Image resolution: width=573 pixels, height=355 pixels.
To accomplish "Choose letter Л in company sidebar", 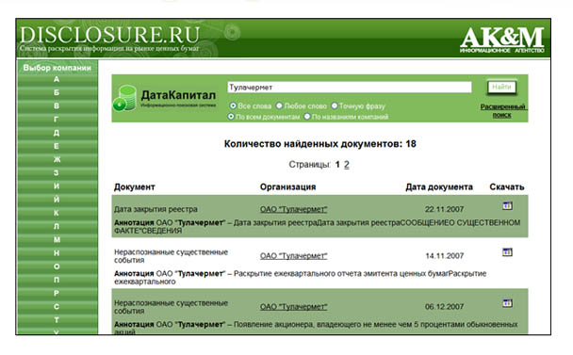I will pyautogui.click(x=57, y=226).
